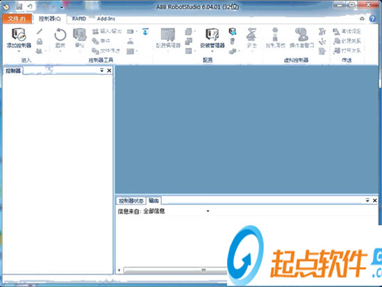The image size is (382, 287).
Task: Click the Backup (备份) icon
Action: (x=80, y=35)
